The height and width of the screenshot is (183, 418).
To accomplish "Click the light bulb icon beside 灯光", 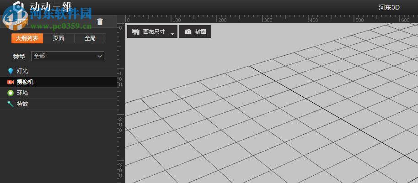I will (x=11, y=71).
